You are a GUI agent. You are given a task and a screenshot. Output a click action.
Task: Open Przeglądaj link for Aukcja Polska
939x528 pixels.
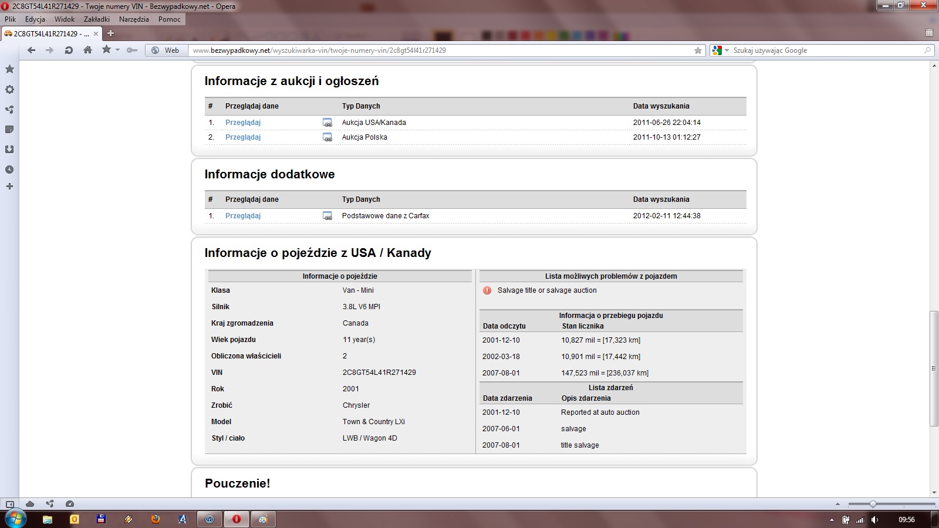pyautogui.click(x=243, y=137)
